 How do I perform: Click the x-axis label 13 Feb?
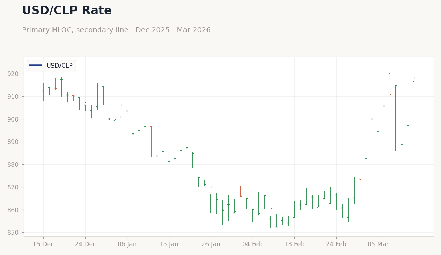294,244
